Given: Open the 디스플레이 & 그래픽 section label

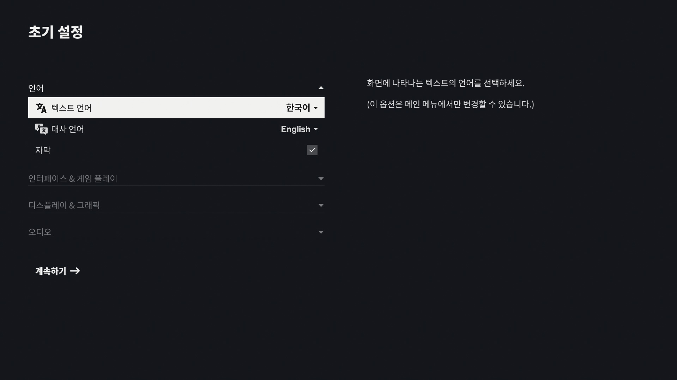Looking at the screenshot, I should 64,205.
